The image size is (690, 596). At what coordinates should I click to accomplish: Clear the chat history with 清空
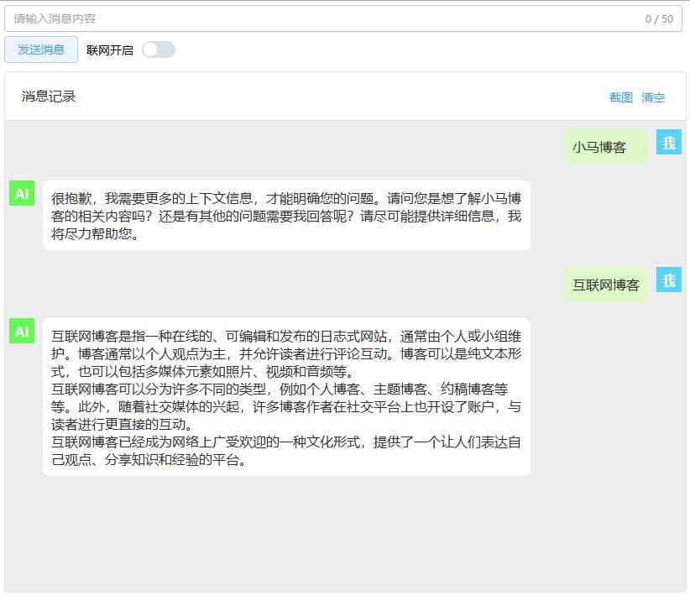click(x=653, y=97)
